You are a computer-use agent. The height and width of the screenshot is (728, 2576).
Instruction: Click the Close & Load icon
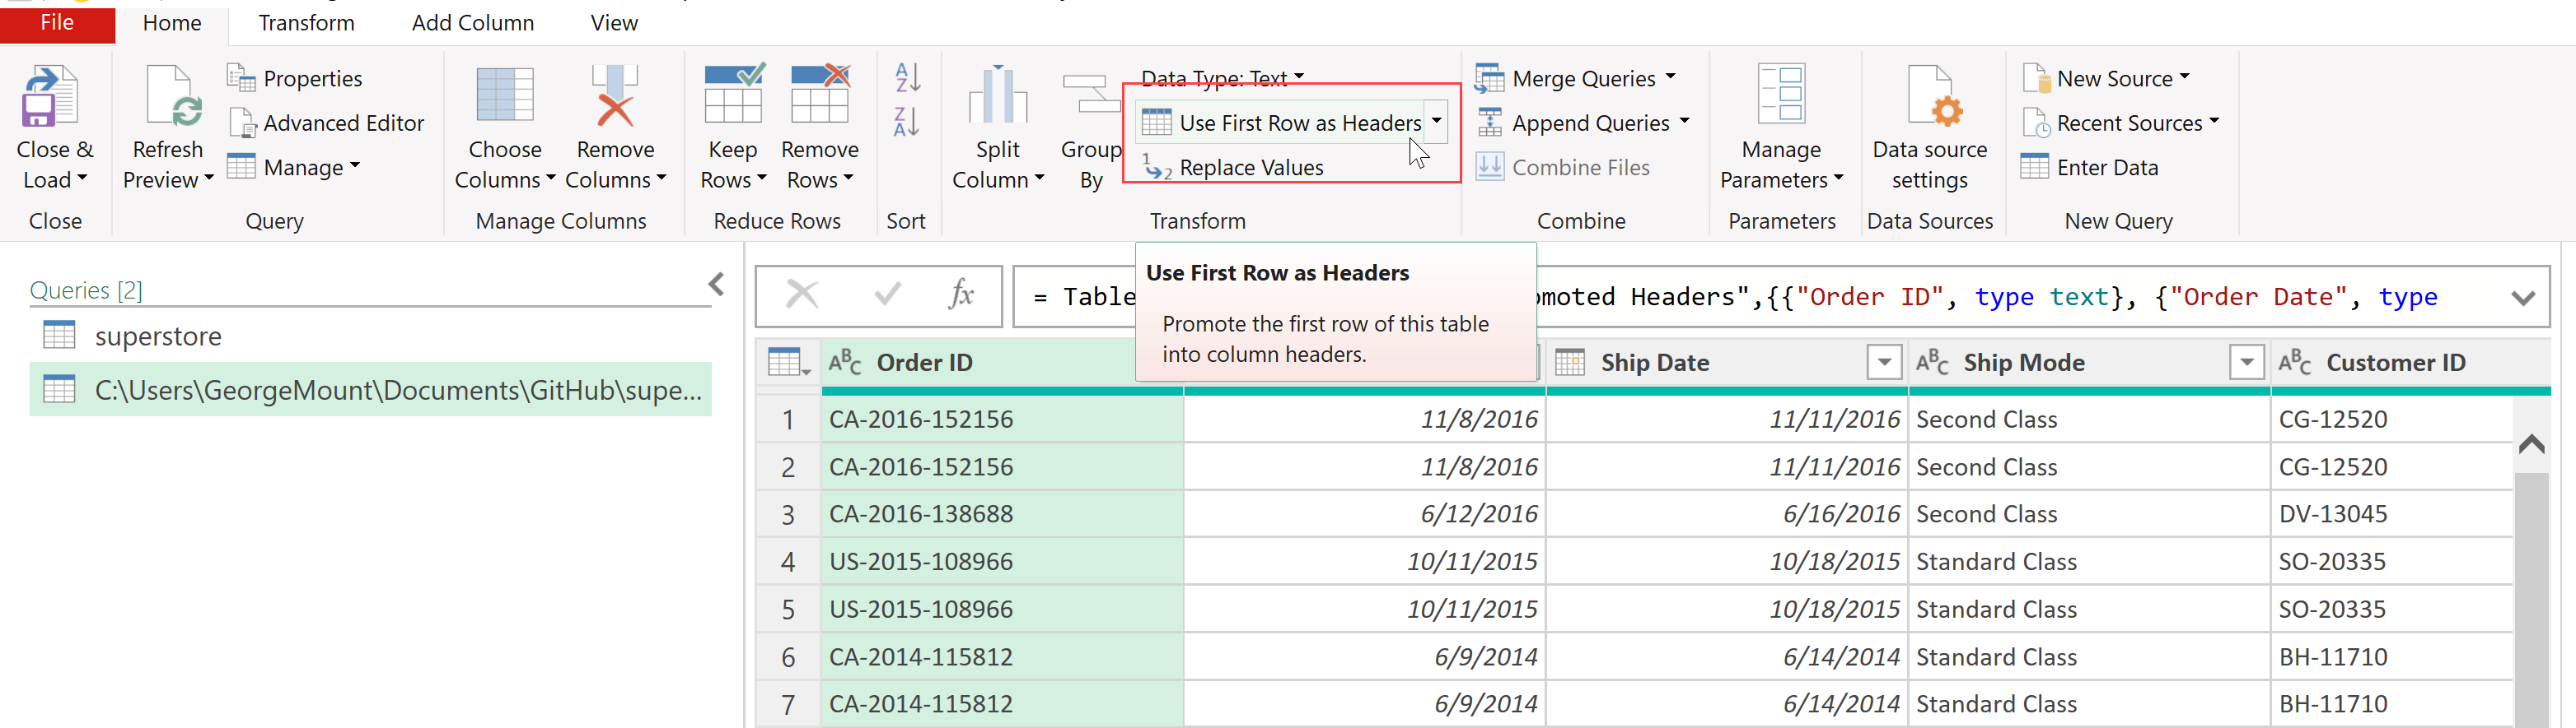click(x=49, y=97)
